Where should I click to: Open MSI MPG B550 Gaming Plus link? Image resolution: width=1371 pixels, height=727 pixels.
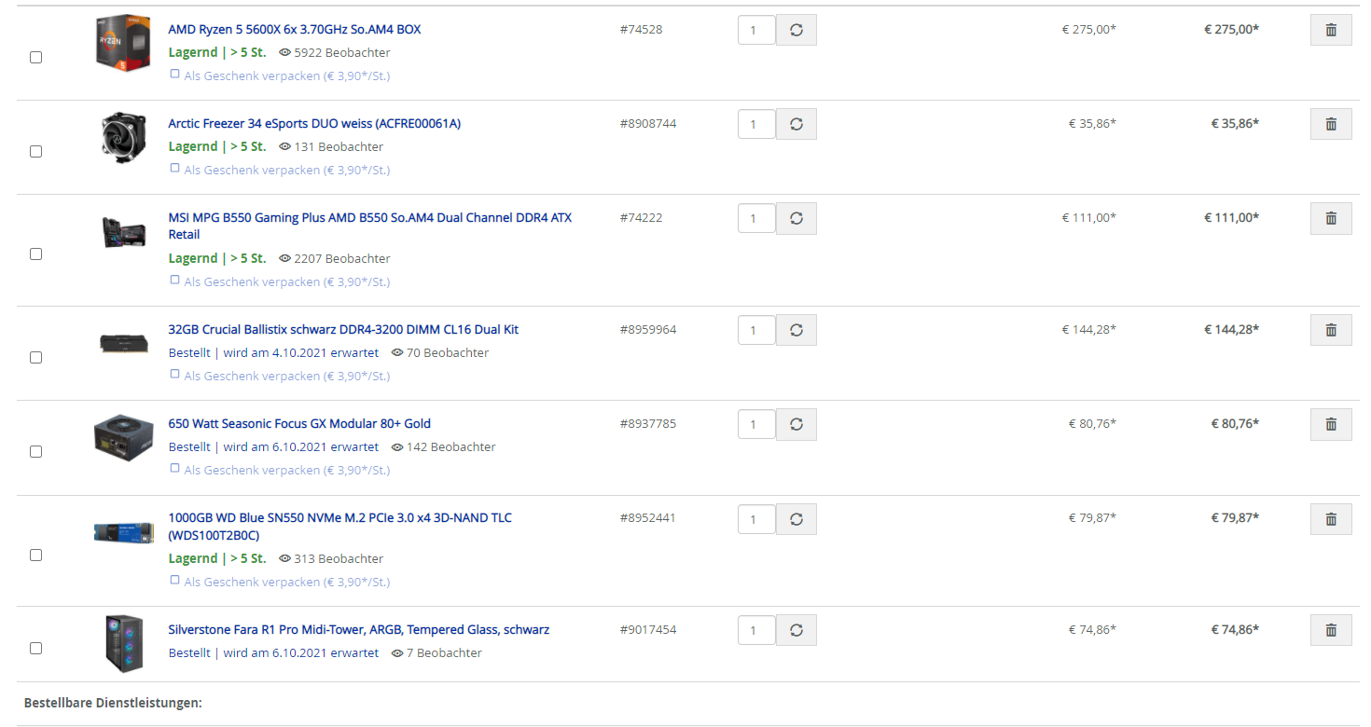(x=370, y=226)
